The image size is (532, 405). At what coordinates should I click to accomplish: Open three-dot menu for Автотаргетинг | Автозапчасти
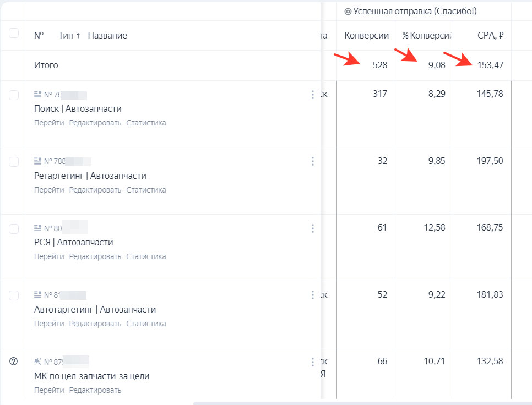pyautogui.click(x=313, y=295)
